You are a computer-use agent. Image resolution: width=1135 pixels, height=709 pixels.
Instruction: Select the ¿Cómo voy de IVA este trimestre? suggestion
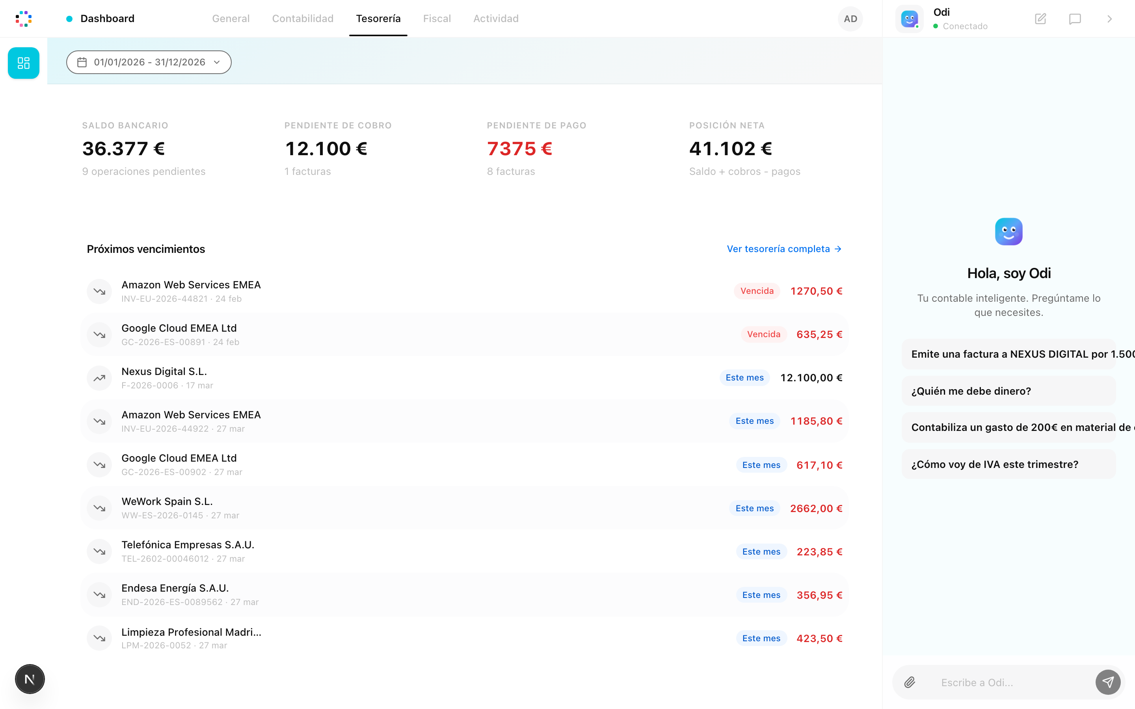1008,464
